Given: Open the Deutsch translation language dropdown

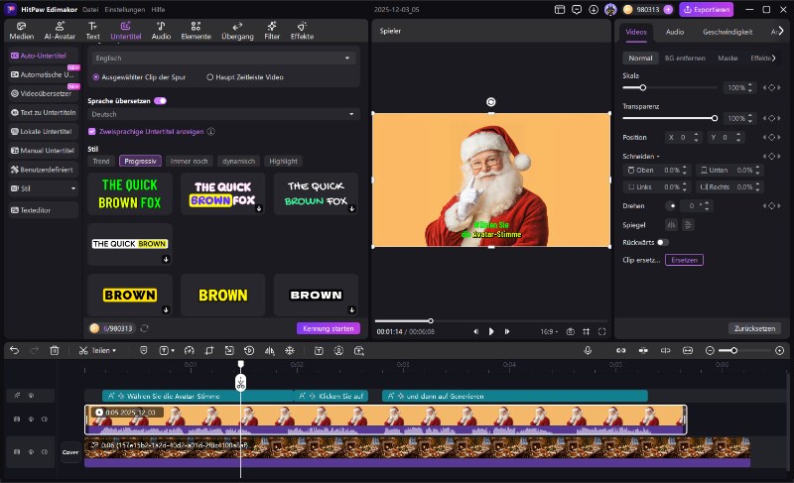Looking at the screenshot, I should pyautogui.click(x=223, y=114).
